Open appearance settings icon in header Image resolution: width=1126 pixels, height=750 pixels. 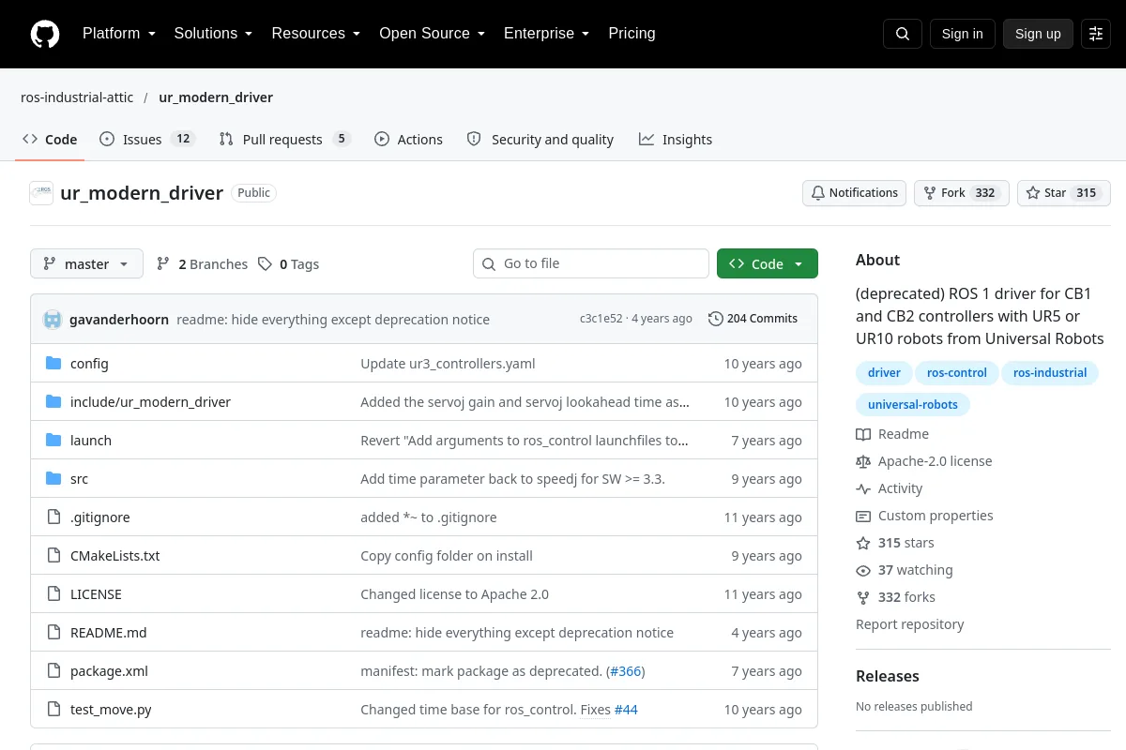click(x=1096, y=34)
